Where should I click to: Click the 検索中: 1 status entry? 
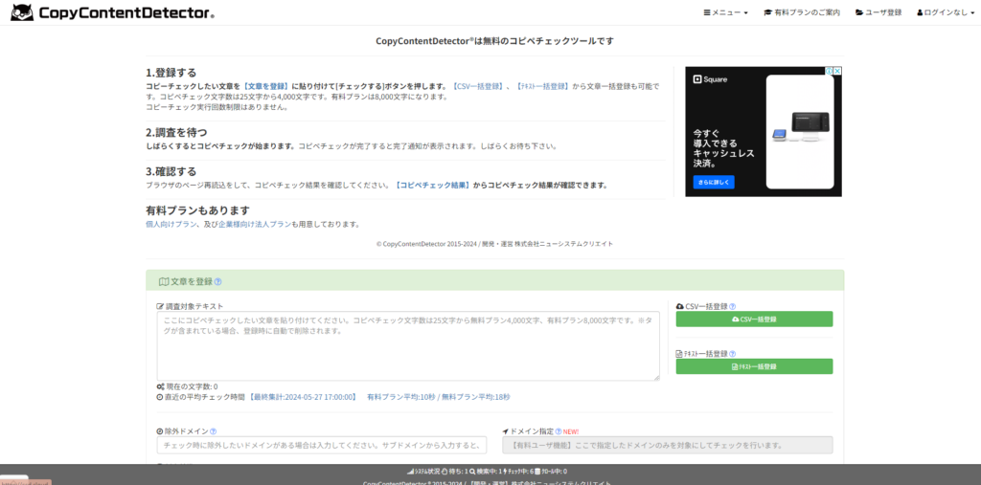click(x=486, y=472)
